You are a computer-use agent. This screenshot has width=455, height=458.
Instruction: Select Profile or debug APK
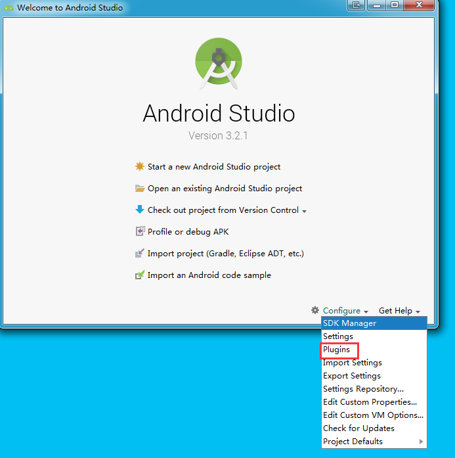188,232
